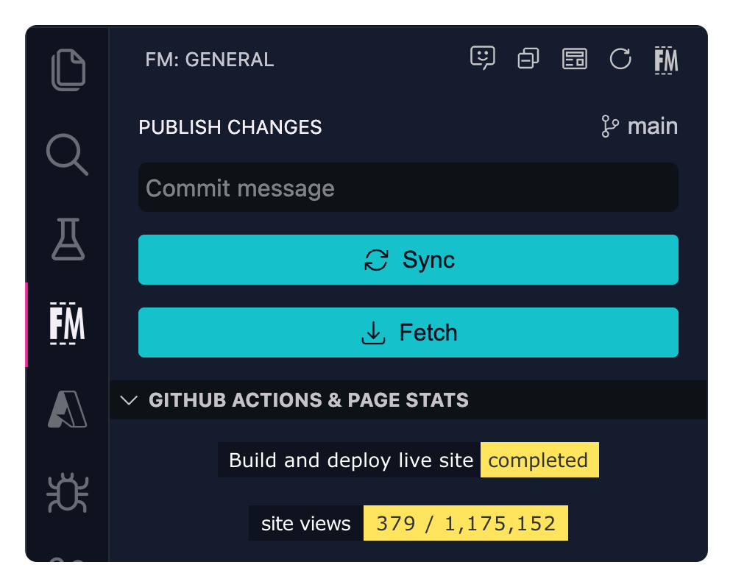733x587 pixels.
Task: Switch branches by clicking main
Action: [x=652, y=126]
